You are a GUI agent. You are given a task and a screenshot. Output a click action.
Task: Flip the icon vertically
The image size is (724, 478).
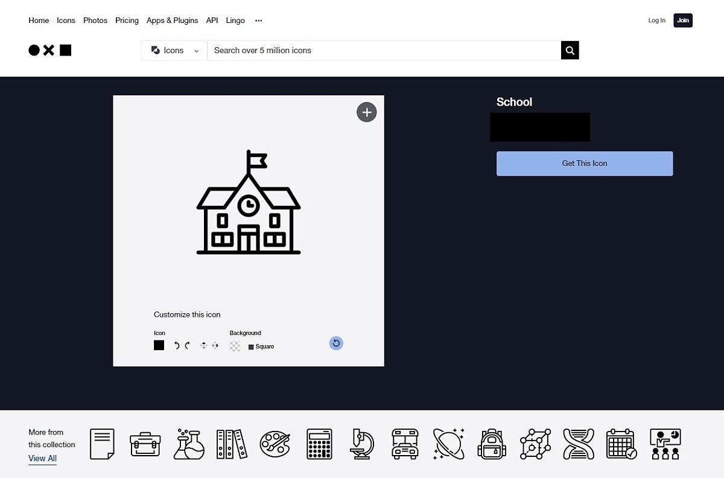[x=203, y=346]
